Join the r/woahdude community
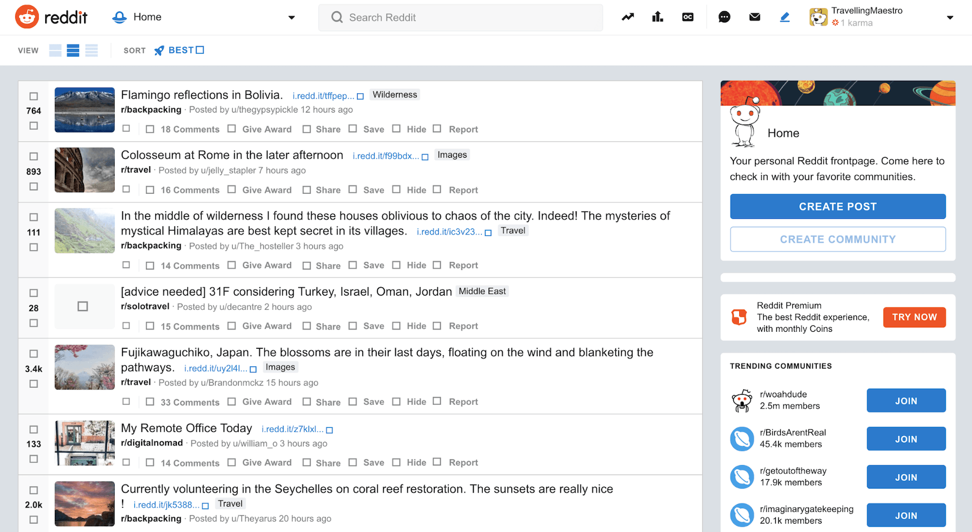The image size is (972, 532). (x=905, y=400)
